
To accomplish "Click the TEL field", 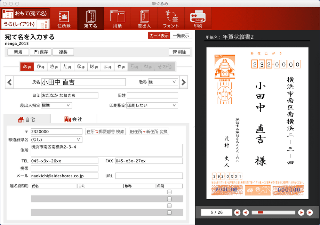I will [x=64, y=161].
